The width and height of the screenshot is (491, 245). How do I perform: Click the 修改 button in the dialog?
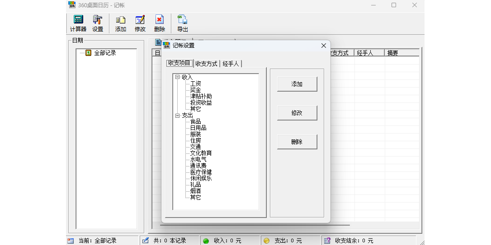(297, 113)
